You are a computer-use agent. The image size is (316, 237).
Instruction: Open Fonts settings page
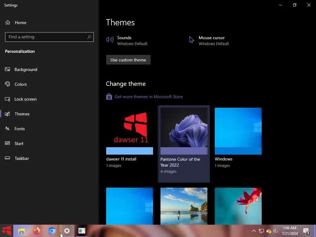(x=19, y=129)
